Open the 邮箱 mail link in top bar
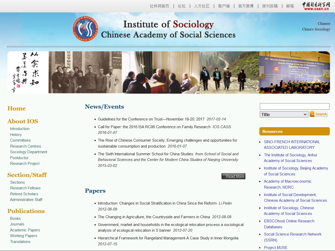This screenshot has height=251, width=335. pyautogui.click(x=290, y=6)
